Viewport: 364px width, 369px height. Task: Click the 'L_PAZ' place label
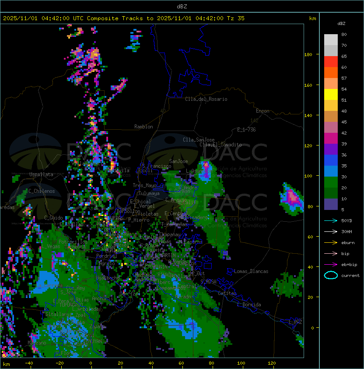(295, 322)
